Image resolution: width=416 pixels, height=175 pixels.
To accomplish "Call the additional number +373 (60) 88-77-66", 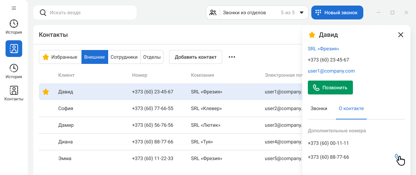I will coord(398,157).
